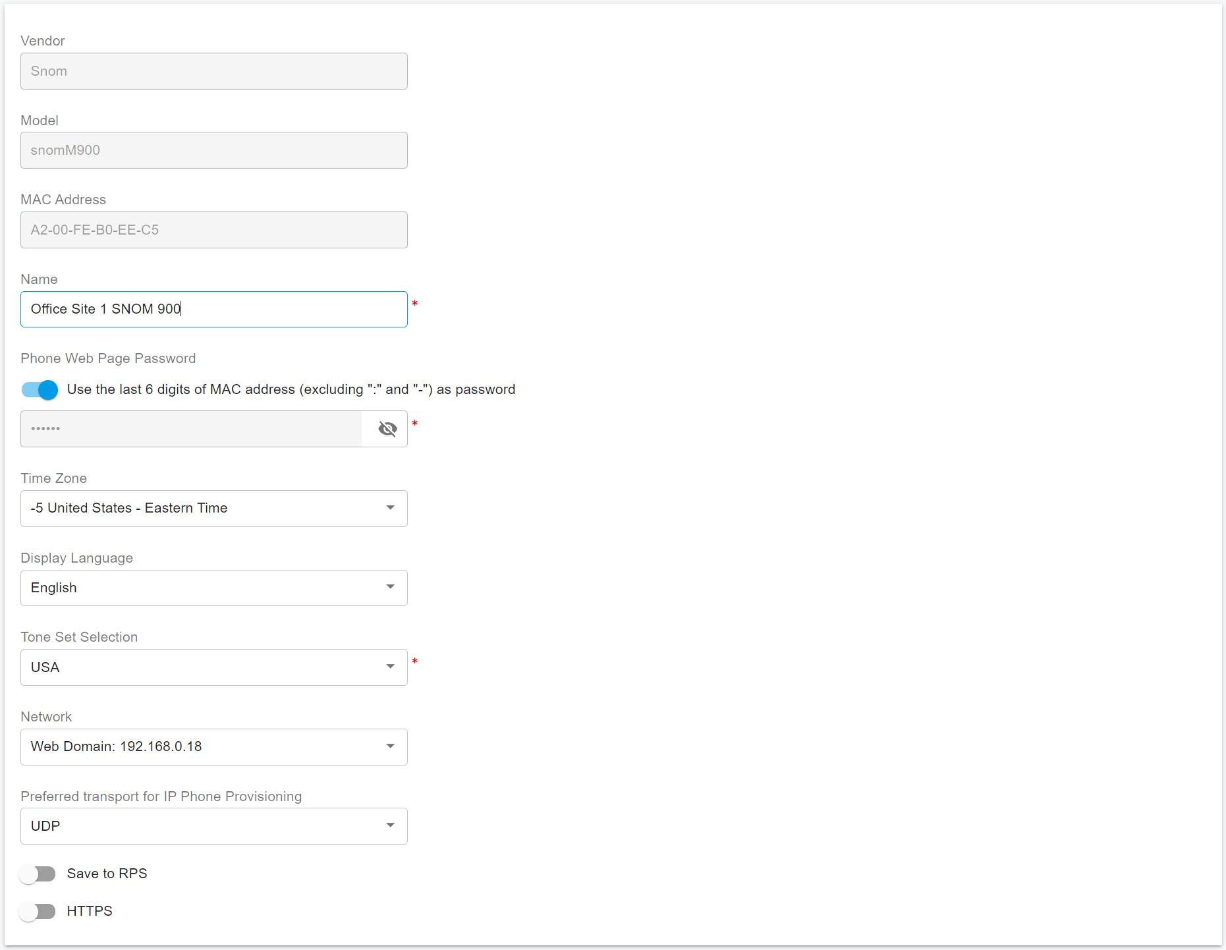The height and width of the screenshot is (950, 1226).
Task: Click the "HTTPS" label text
Action: [x=90, y=911]
